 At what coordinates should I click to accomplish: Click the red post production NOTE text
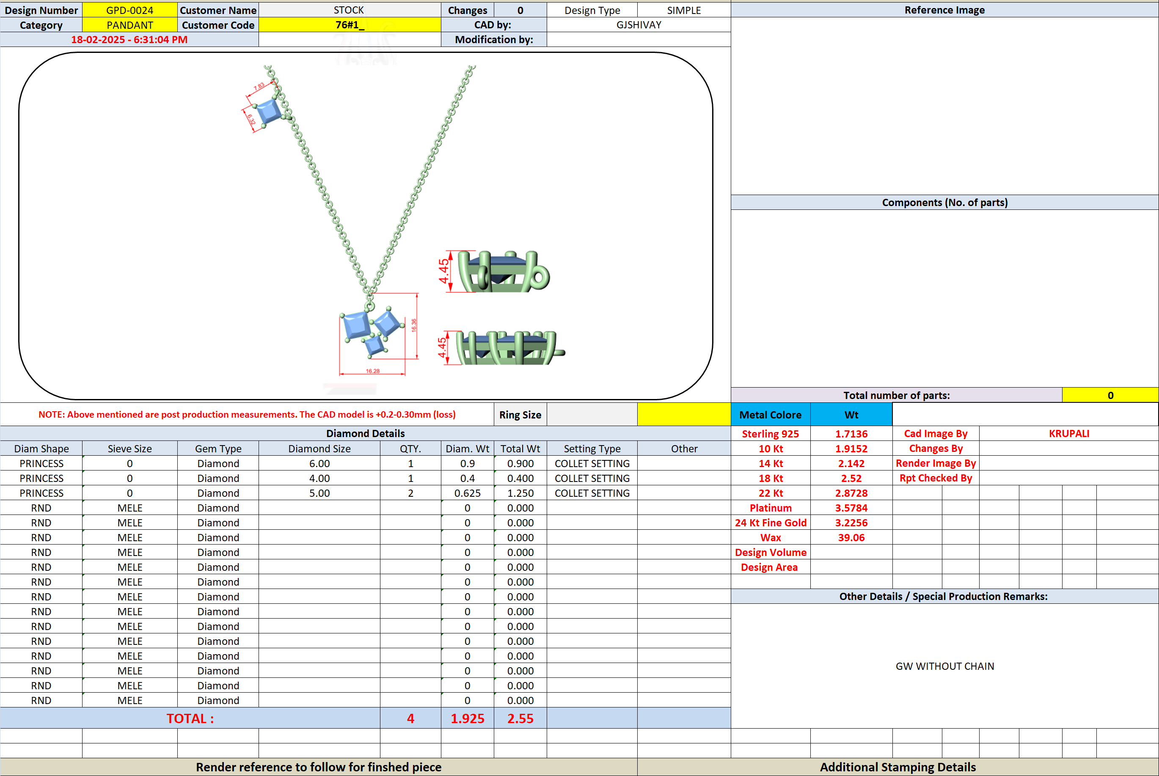(x=247, y=415)
